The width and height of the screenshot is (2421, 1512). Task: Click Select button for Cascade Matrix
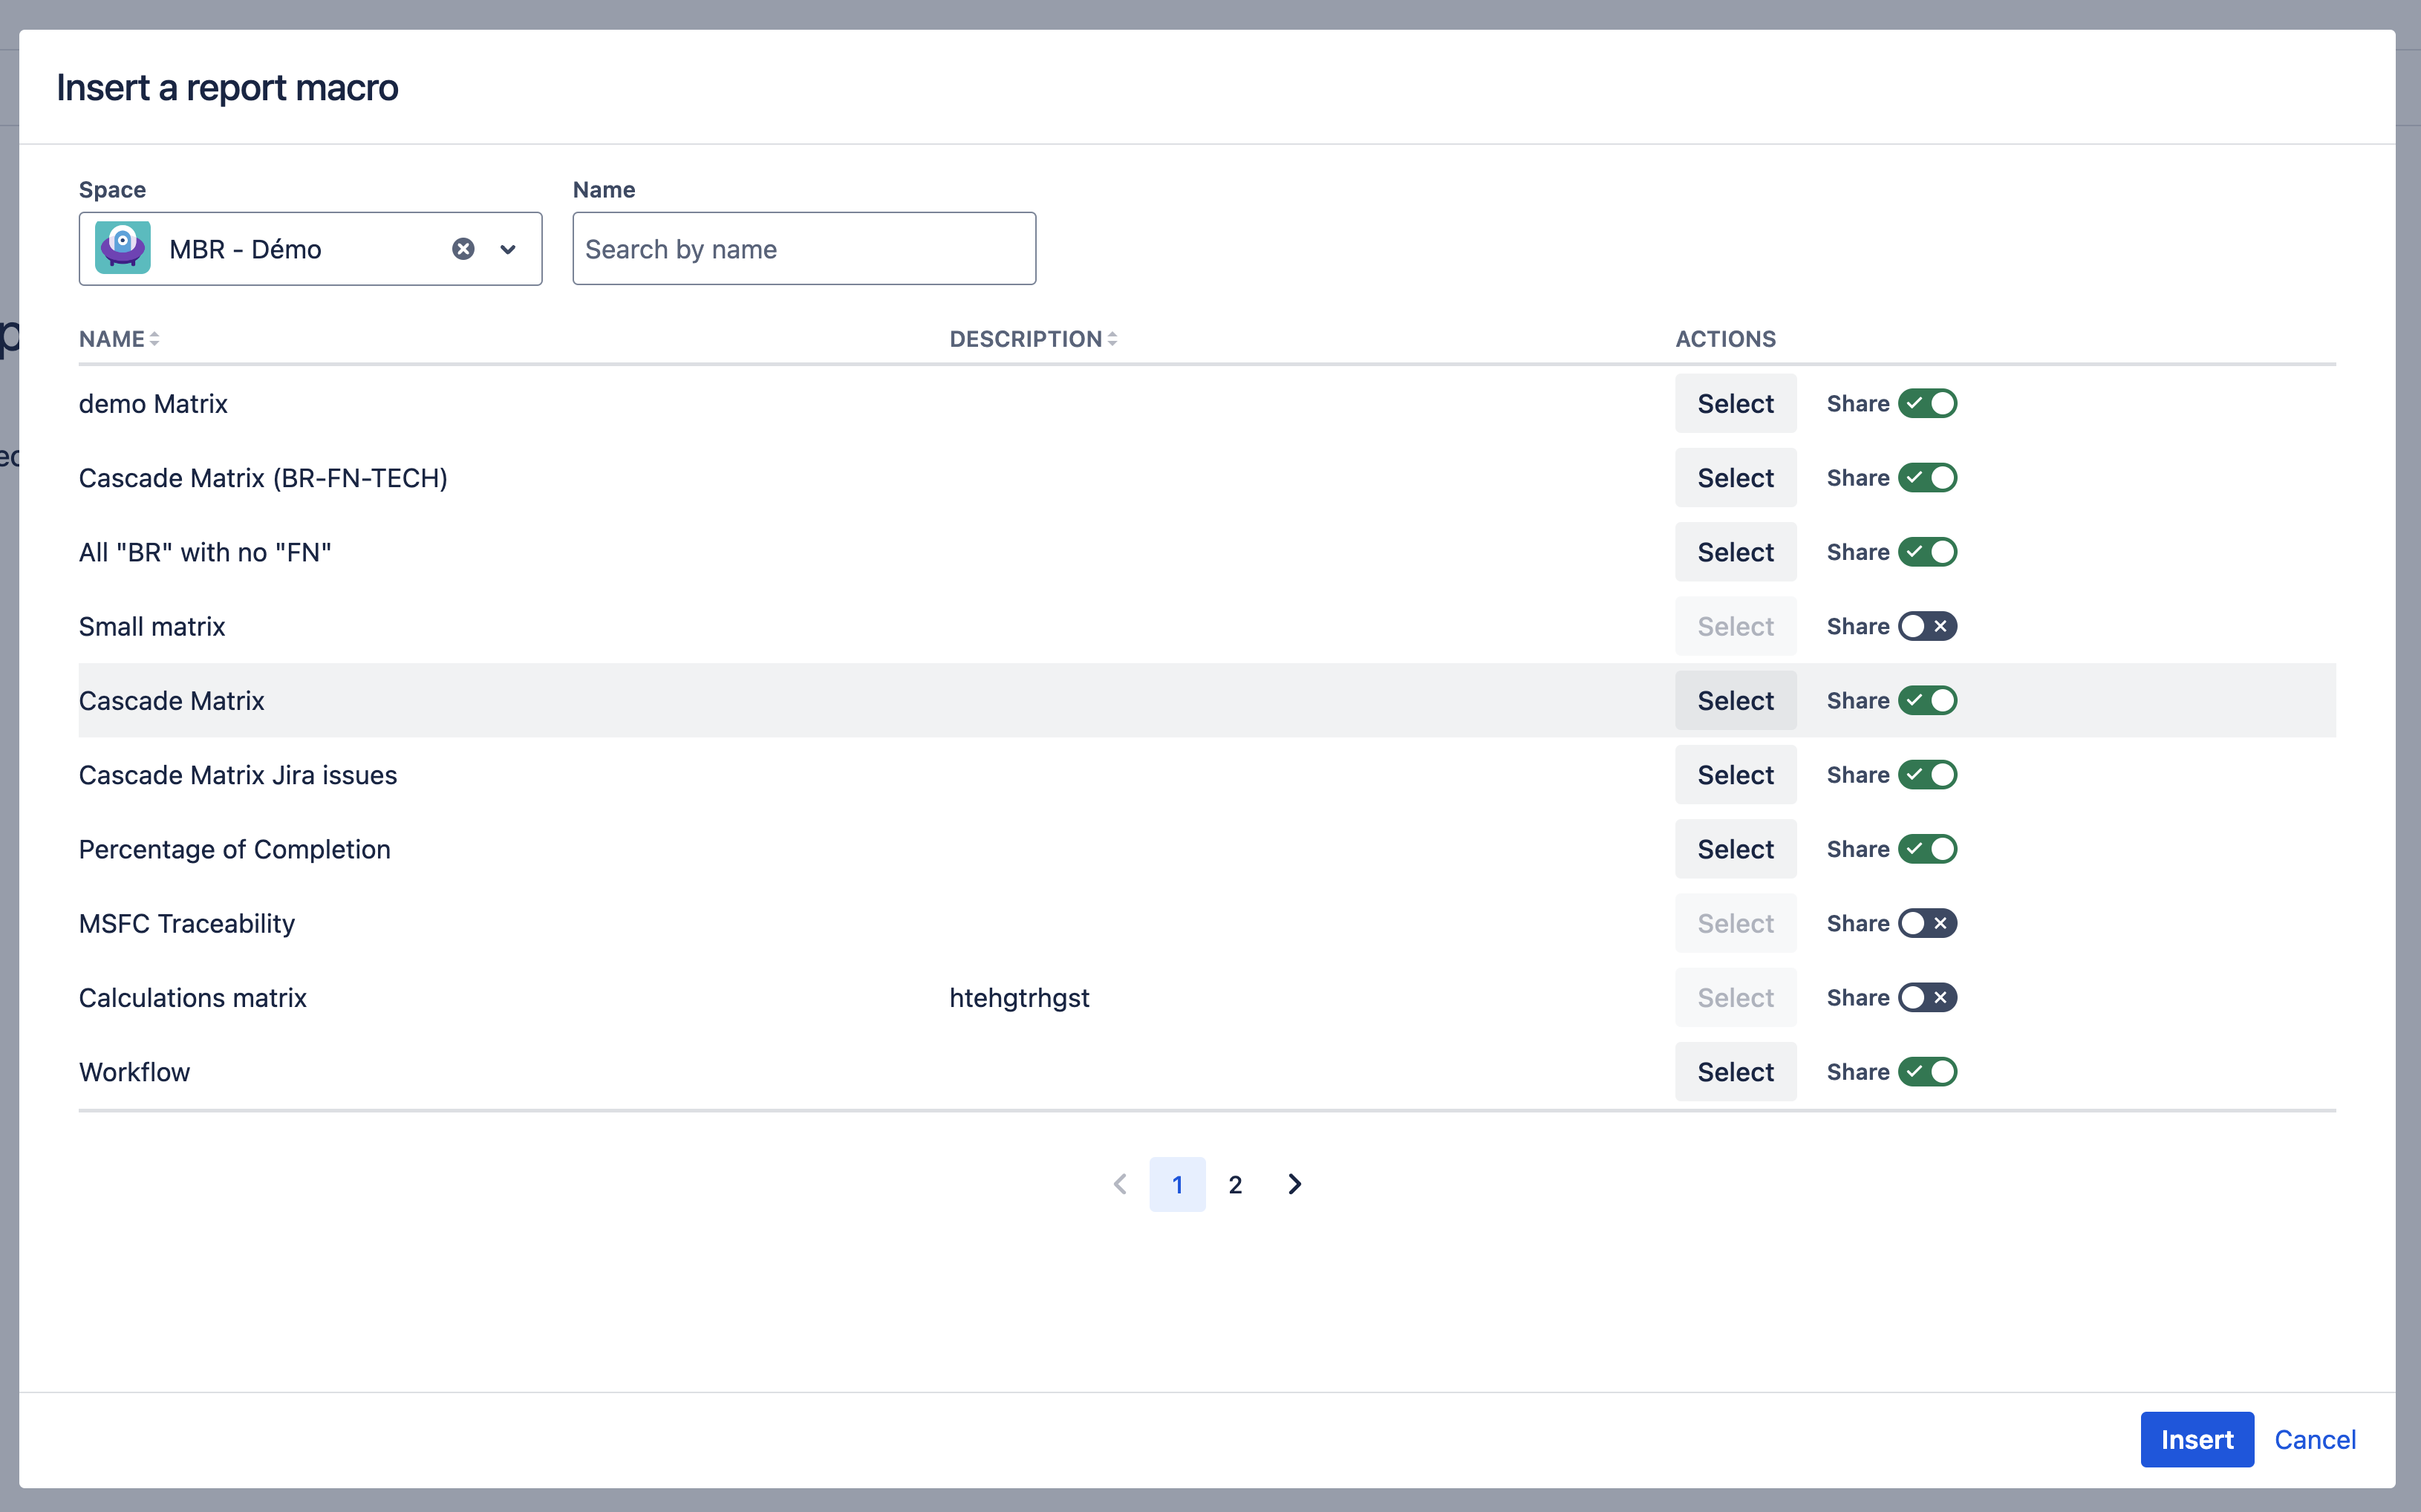[x=1735, y=700]
